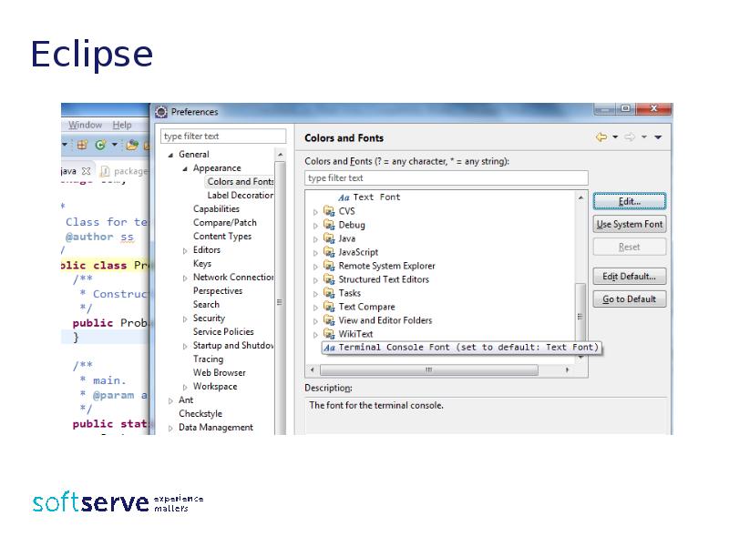Select Compare/Patch preference page

click(x=225, y=222)
